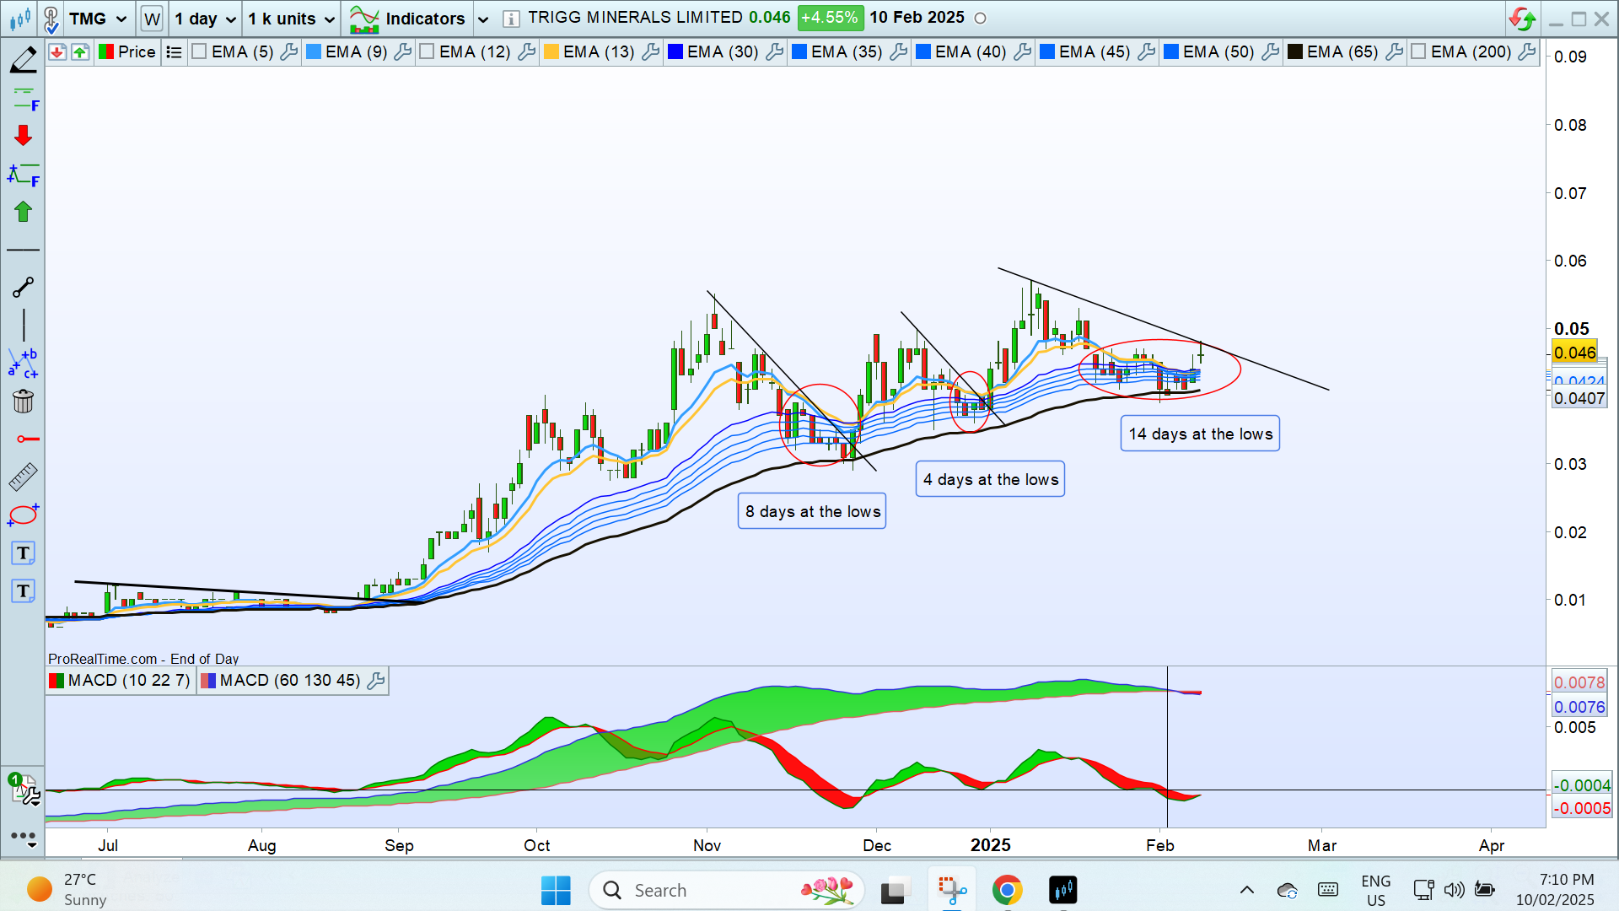Screen dimensions: 1619x911
Task: Select the MACD (60 130 45) label
Action: (x=290, y=680)
